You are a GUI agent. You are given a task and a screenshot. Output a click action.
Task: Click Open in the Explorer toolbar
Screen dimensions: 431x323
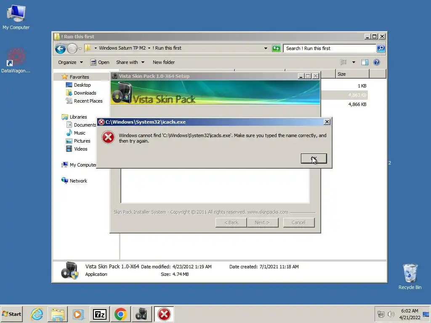100,62
